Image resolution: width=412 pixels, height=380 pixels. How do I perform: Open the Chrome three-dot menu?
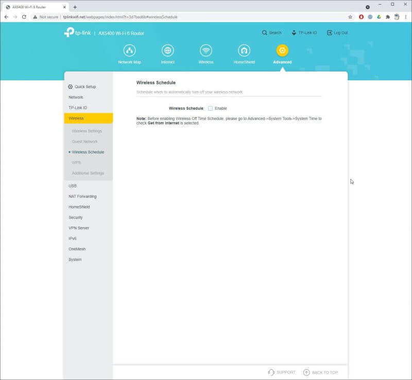point(406,17)
